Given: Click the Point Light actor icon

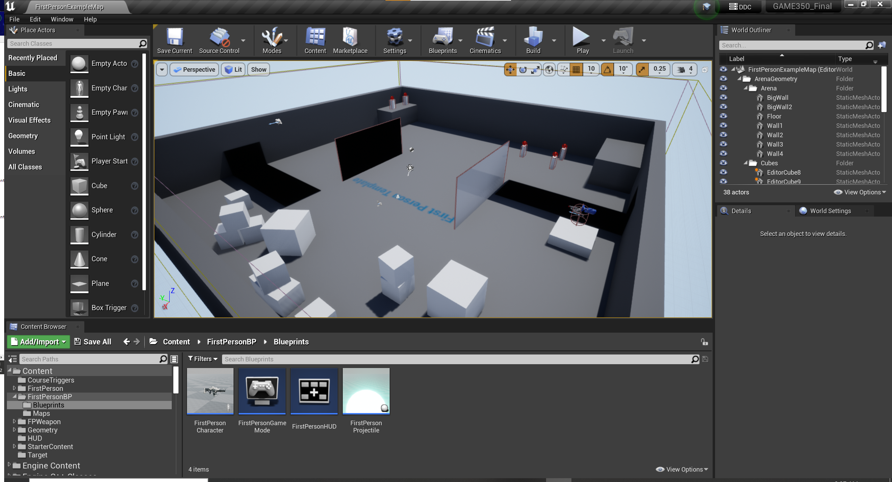Looking at the screenshot, I should tap(79, 137).
